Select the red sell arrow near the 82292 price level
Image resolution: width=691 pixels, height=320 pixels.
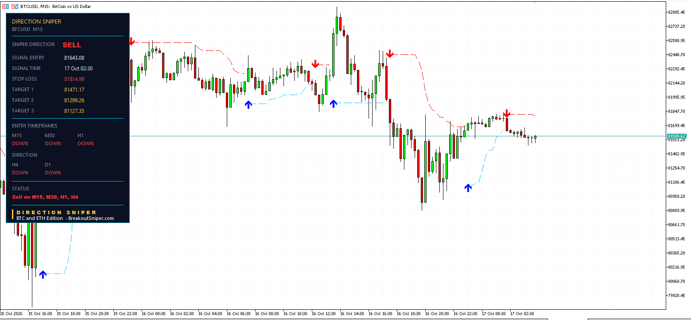(315, 64)
